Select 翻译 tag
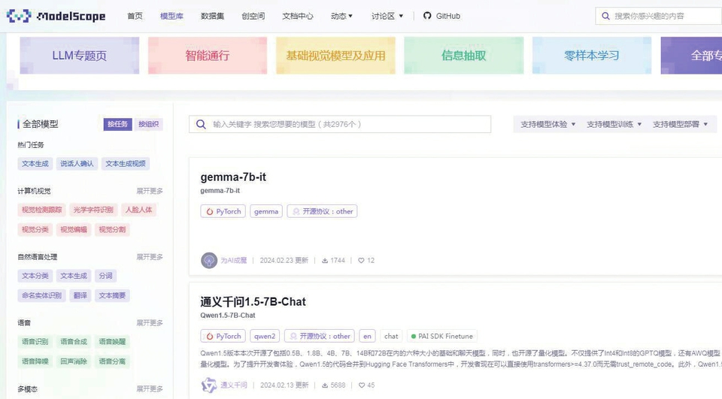Viewport: 722px width, 399px height. click(80, 295)
